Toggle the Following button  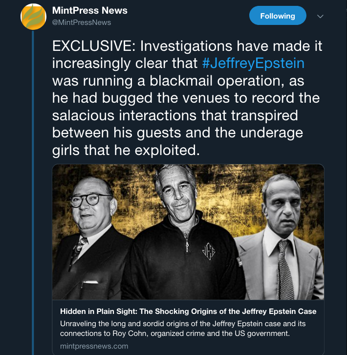(277, 16)
